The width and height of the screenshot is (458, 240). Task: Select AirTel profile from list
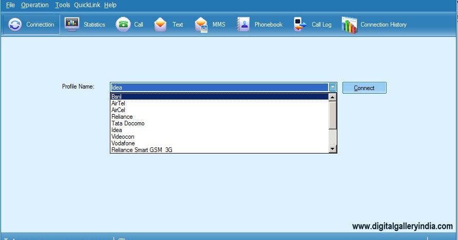pos(219,103)
